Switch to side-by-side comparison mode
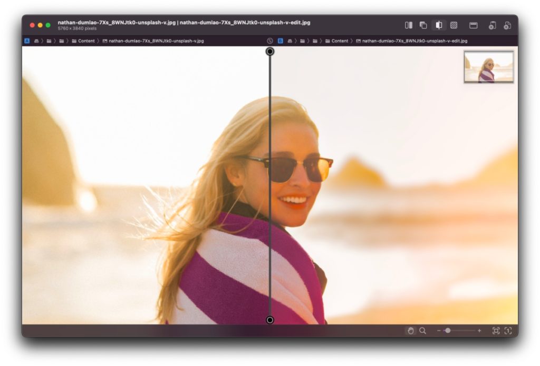The height and width of the screenshot is (366, 540). (408, 25)
